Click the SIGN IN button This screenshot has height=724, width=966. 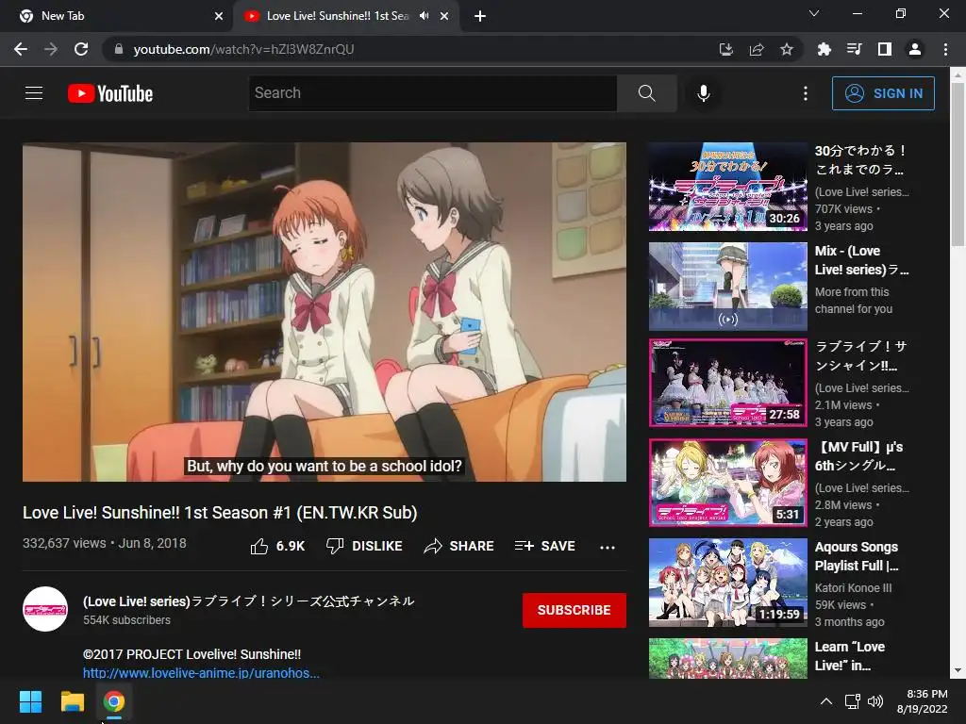[883, 93]
